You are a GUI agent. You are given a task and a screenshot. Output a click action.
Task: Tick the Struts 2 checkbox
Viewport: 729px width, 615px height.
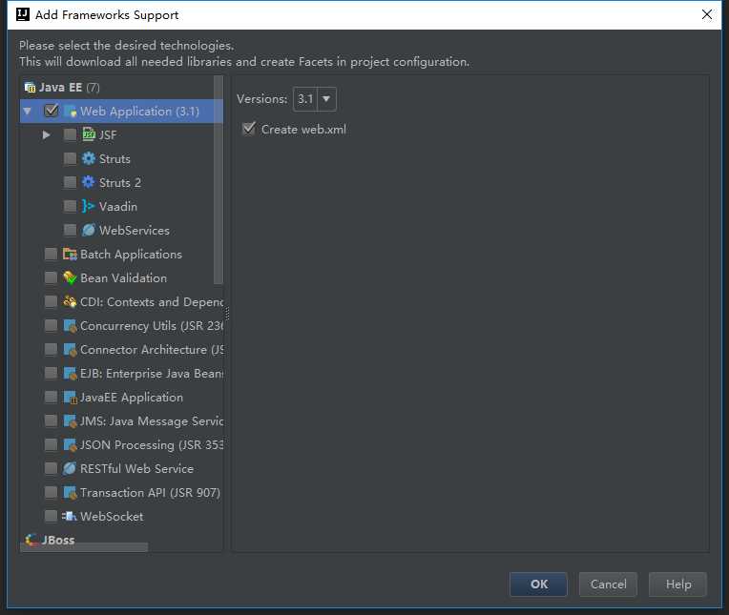coord(70,182)
